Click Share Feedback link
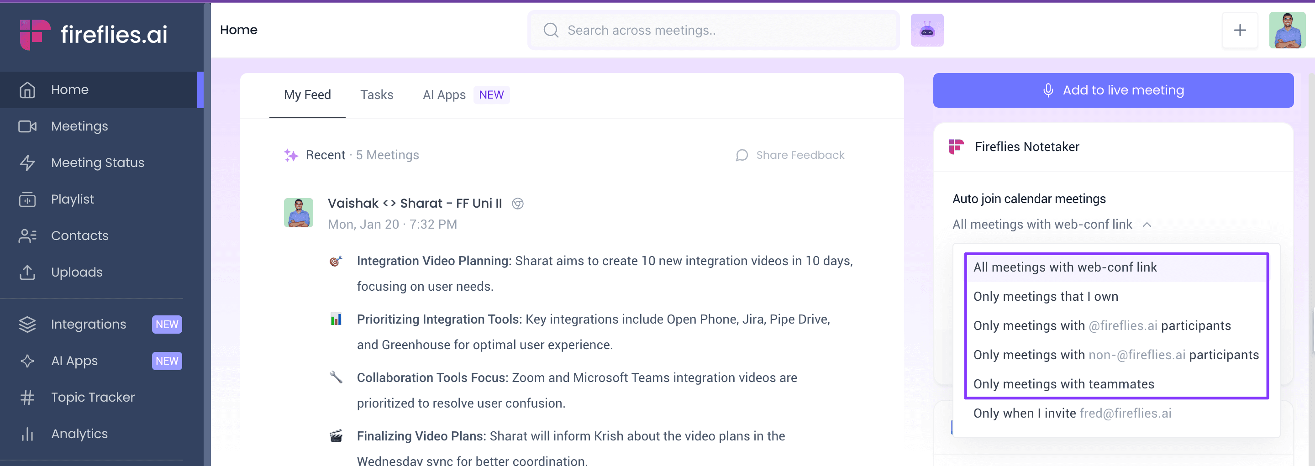Viewport: 1315px width, 466px height. pyautogui.click(x=800, y=155)
